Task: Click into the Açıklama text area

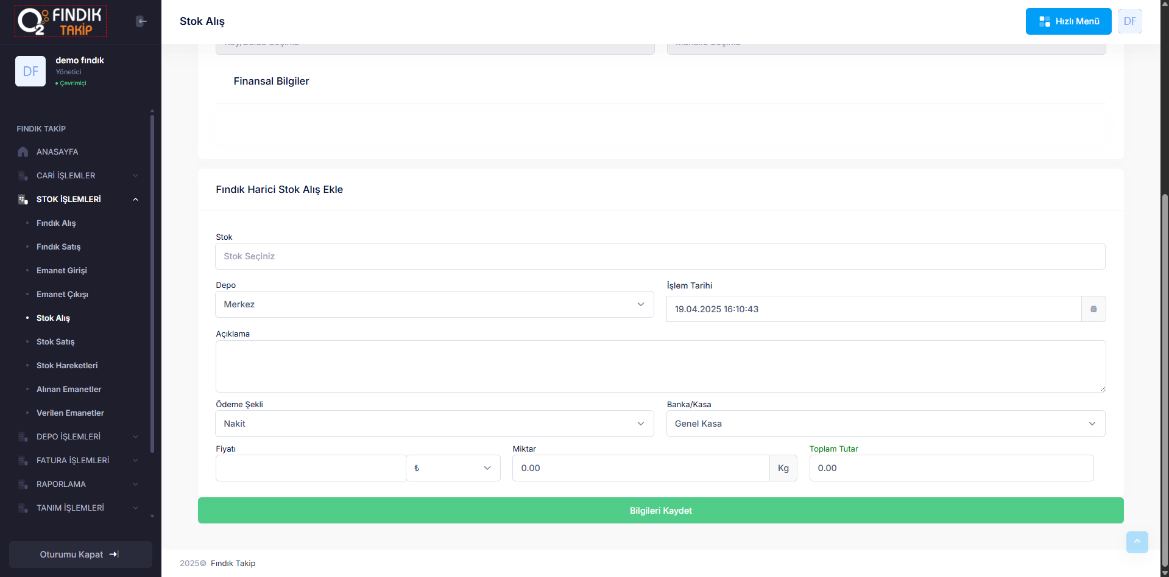Action: tap(660, 366)
